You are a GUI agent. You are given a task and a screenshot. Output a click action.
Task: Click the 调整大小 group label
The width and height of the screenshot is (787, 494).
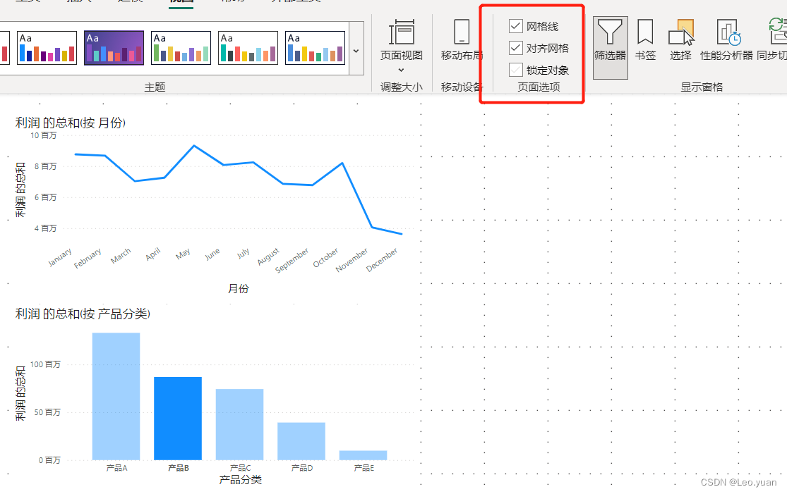(402, 87)
